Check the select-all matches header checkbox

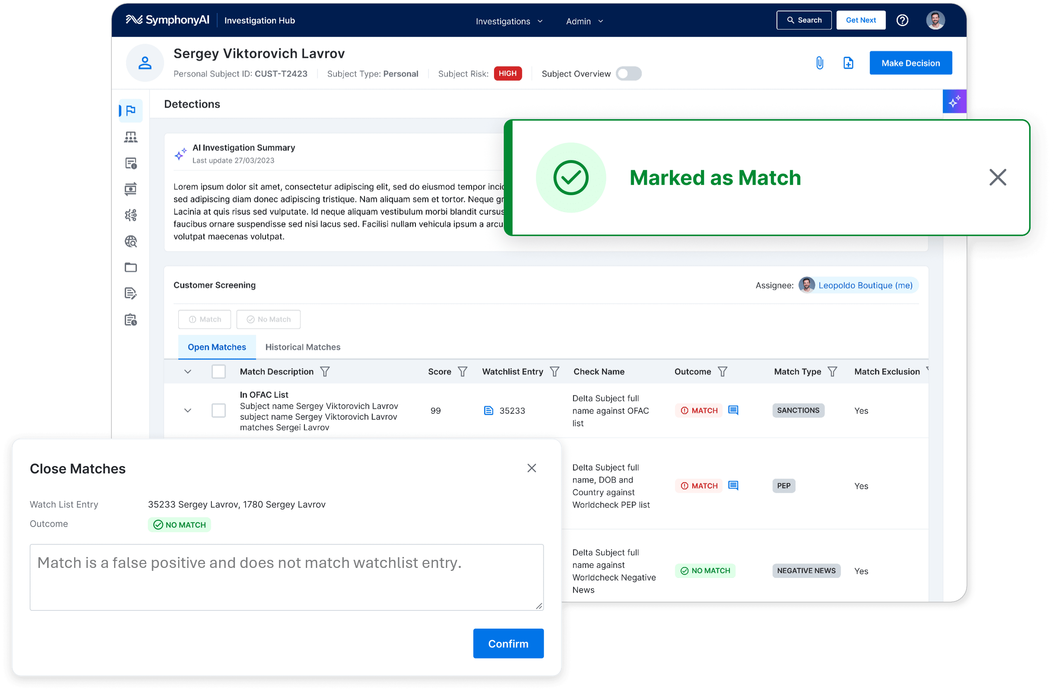(218, 371)
